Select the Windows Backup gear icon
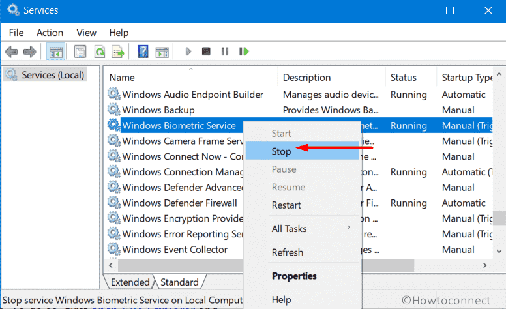 (x=114, y=110)
